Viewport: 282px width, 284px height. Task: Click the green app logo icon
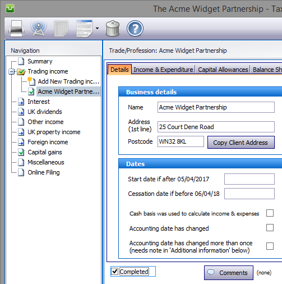[x=10, y=8]
